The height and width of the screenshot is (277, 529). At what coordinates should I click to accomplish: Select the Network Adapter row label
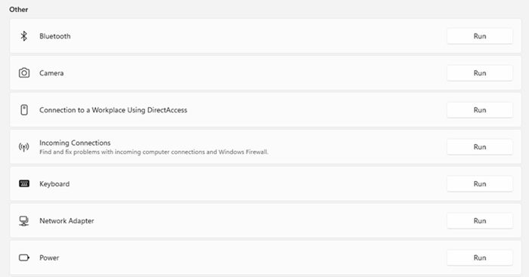[67, 220]
